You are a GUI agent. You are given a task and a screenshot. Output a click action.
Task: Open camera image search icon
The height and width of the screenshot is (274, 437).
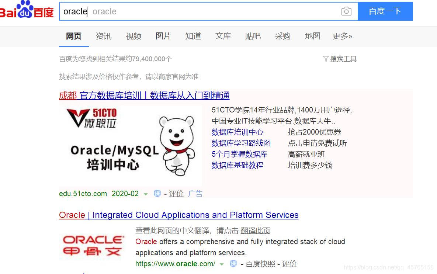[346, 11]
